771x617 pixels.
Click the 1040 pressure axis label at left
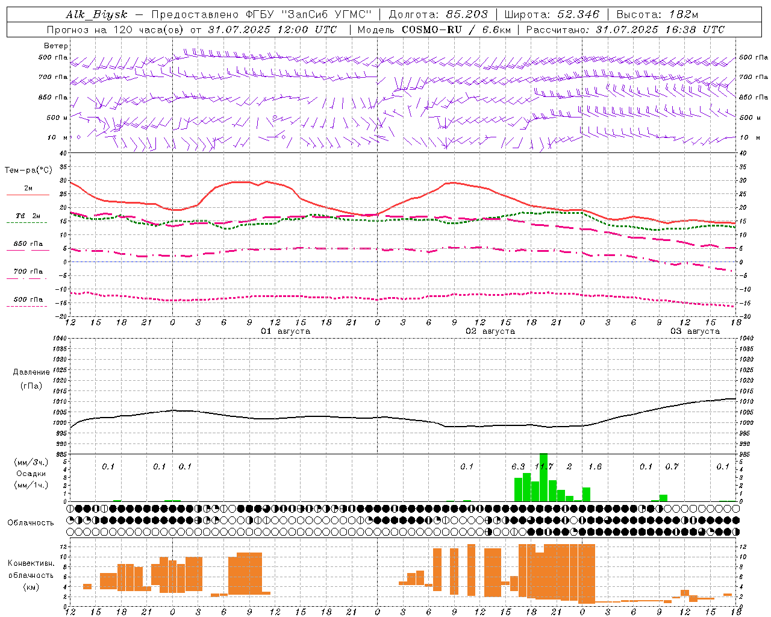coord(60,338)
